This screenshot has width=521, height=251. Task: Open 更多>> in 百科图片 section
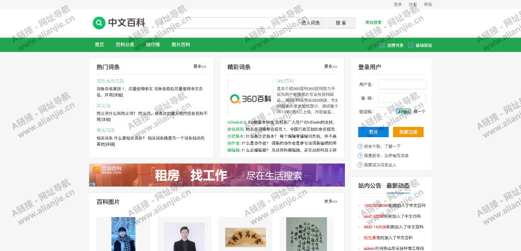[x=331, y=201]
